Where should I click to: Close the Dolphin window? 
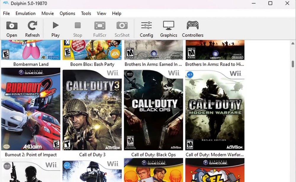coord(287,3)
